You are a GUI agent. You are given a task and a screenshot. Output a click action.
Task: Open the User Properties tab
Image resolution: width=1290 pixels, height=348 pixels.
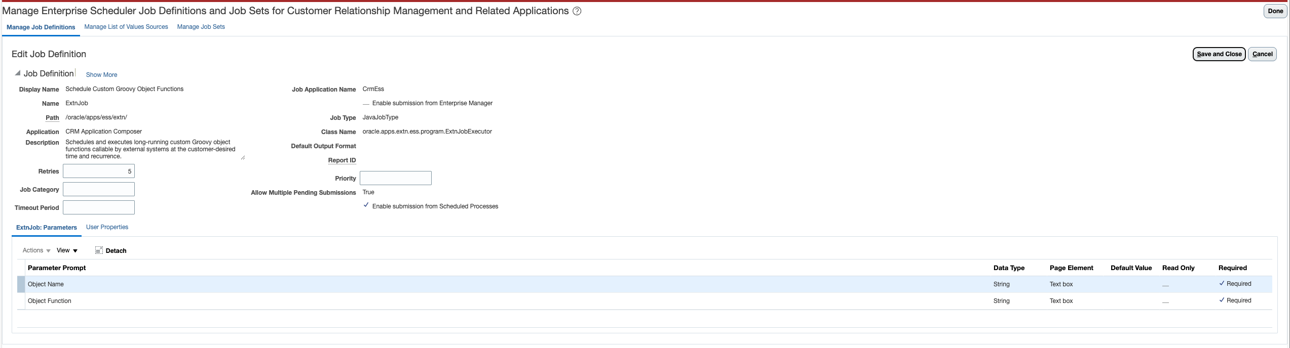coord(107,227)
